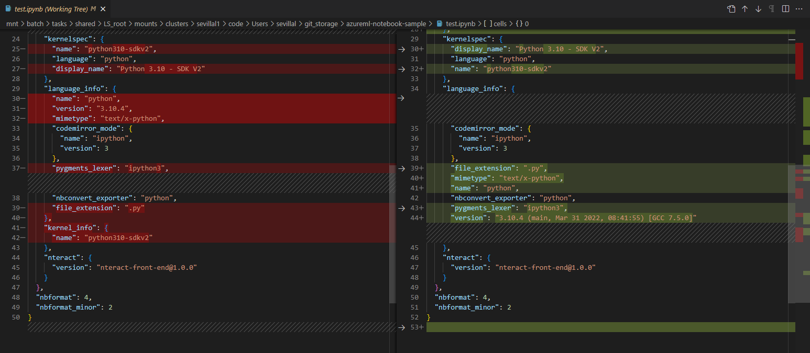810x353 pixels.
Task: Open the sevillal1 breadcrumb
Action: [209, 24]
